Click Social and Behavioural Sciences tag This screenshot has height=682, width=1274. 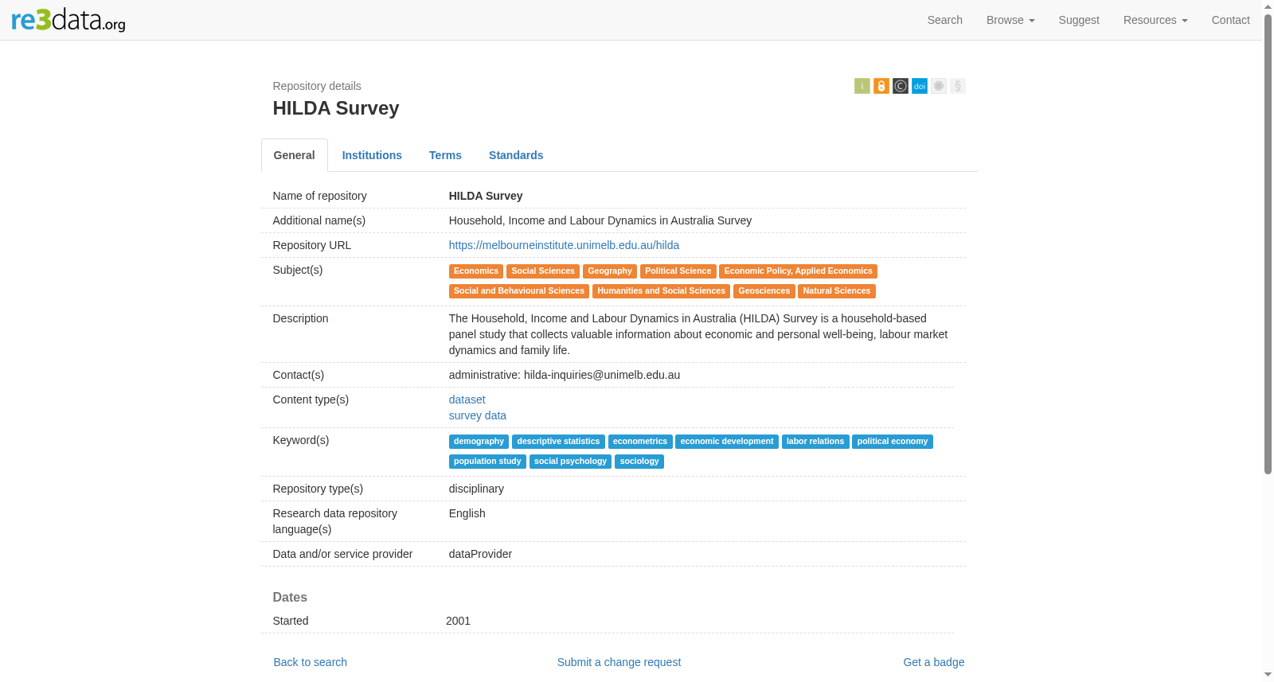tap(518, 291)
